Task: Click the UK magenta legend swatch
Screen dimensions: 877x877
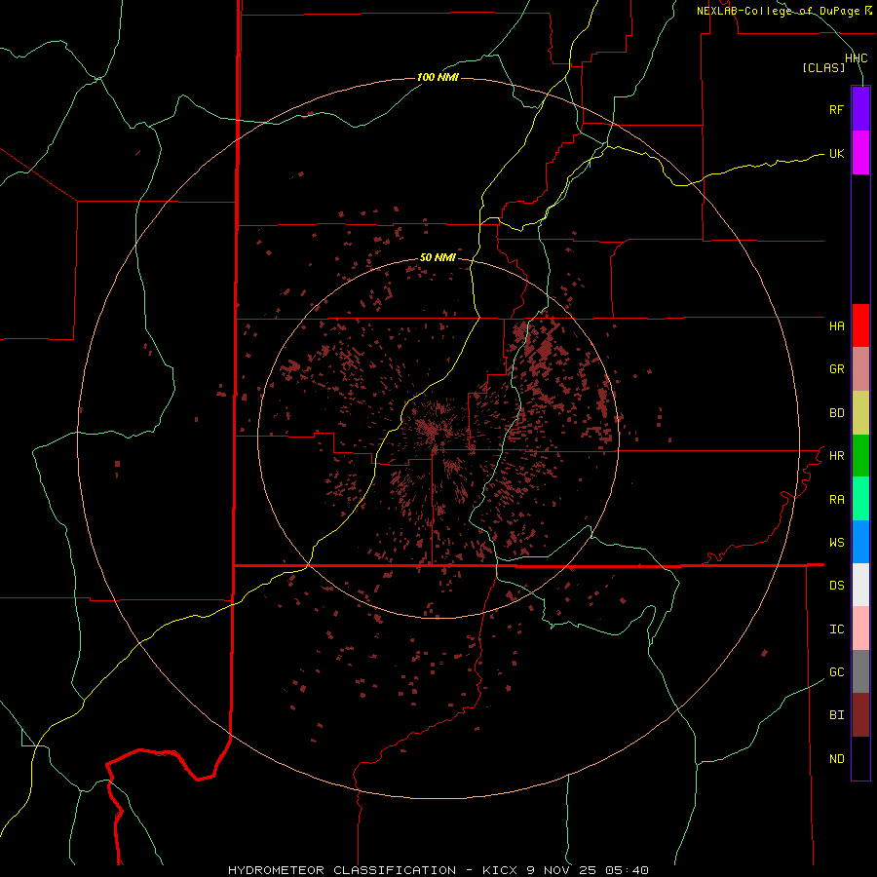Action: (860, 153)
